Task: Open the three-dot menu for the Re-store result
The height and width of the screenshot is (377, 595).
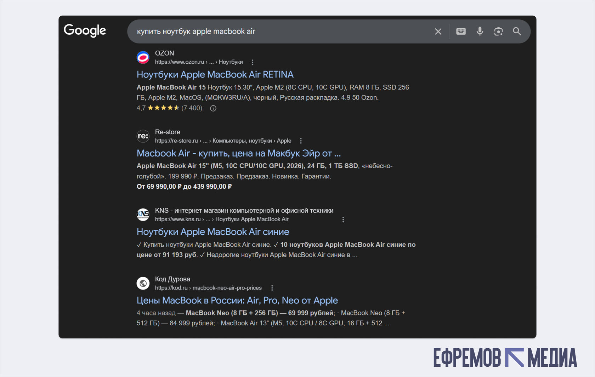Action: (x=301, y=141)
